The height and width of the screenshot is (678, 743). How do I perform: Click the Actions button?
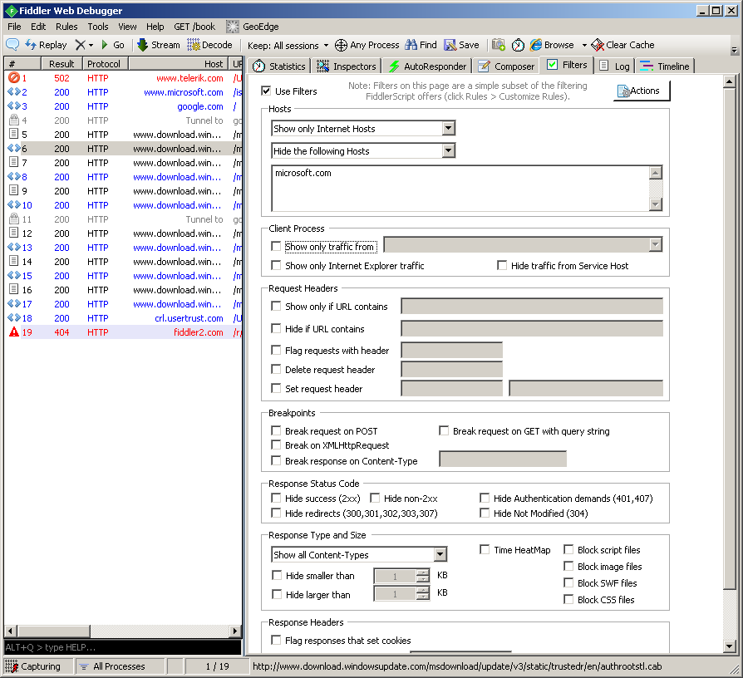642,91
